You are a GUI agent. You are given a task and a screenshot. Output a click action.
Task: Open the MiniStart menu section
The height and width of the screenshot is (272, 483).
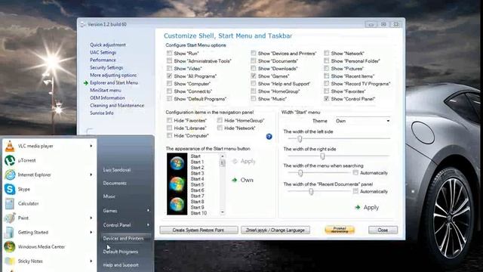pos(106,91)
